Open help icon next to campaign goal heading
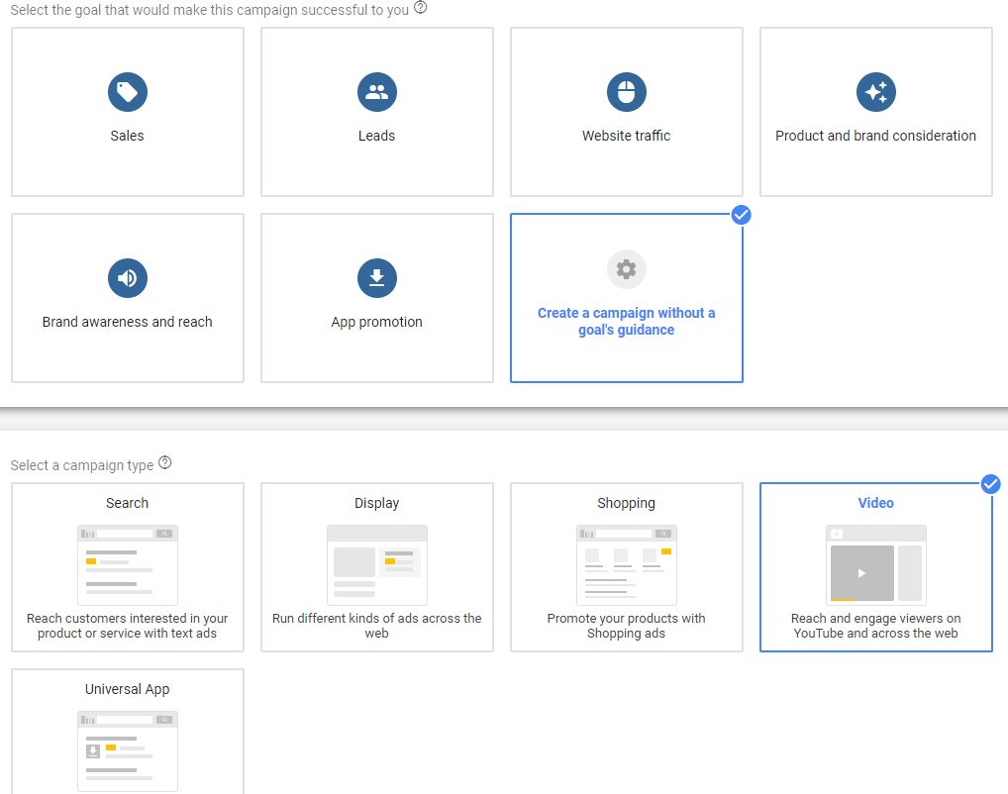The image size is (1008, 794). coord(421,8)
